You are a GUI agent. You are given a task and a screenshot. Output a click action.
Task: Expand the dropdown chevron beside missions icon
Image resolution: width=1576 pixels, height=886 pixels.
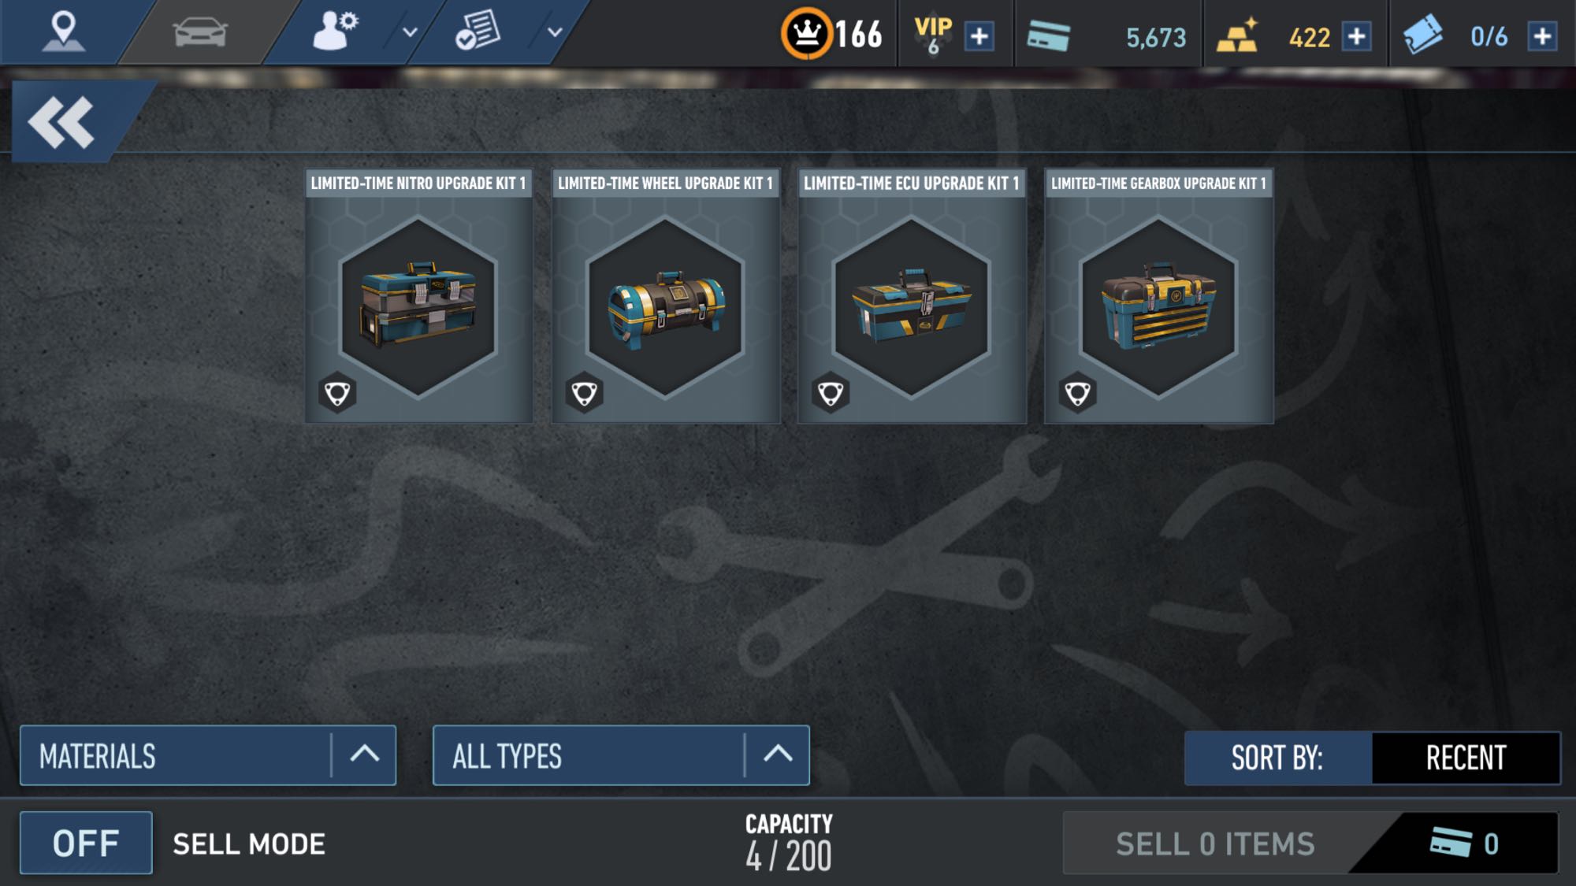[x=555, y=32]
